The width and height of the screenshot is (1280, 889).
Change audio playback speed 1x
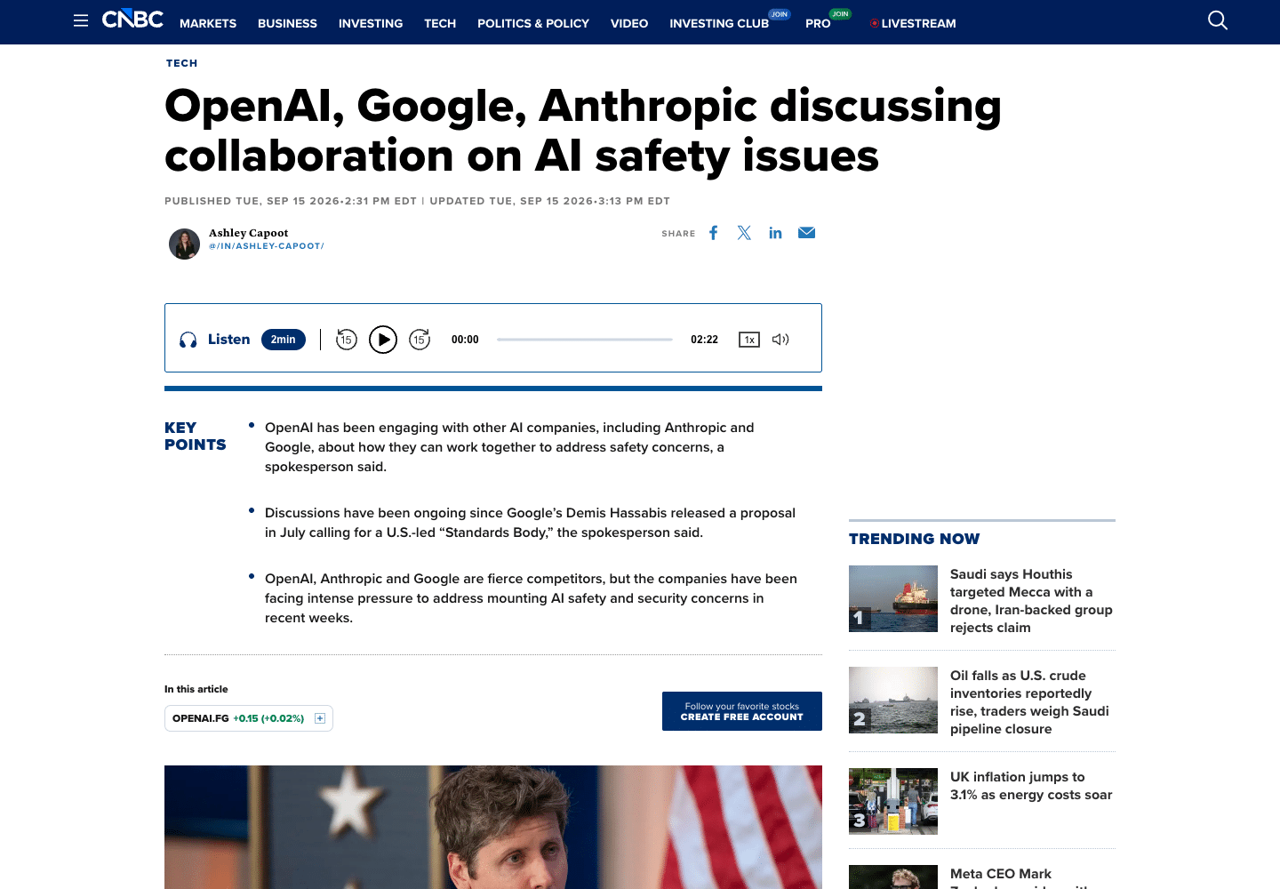click(749, 340)
